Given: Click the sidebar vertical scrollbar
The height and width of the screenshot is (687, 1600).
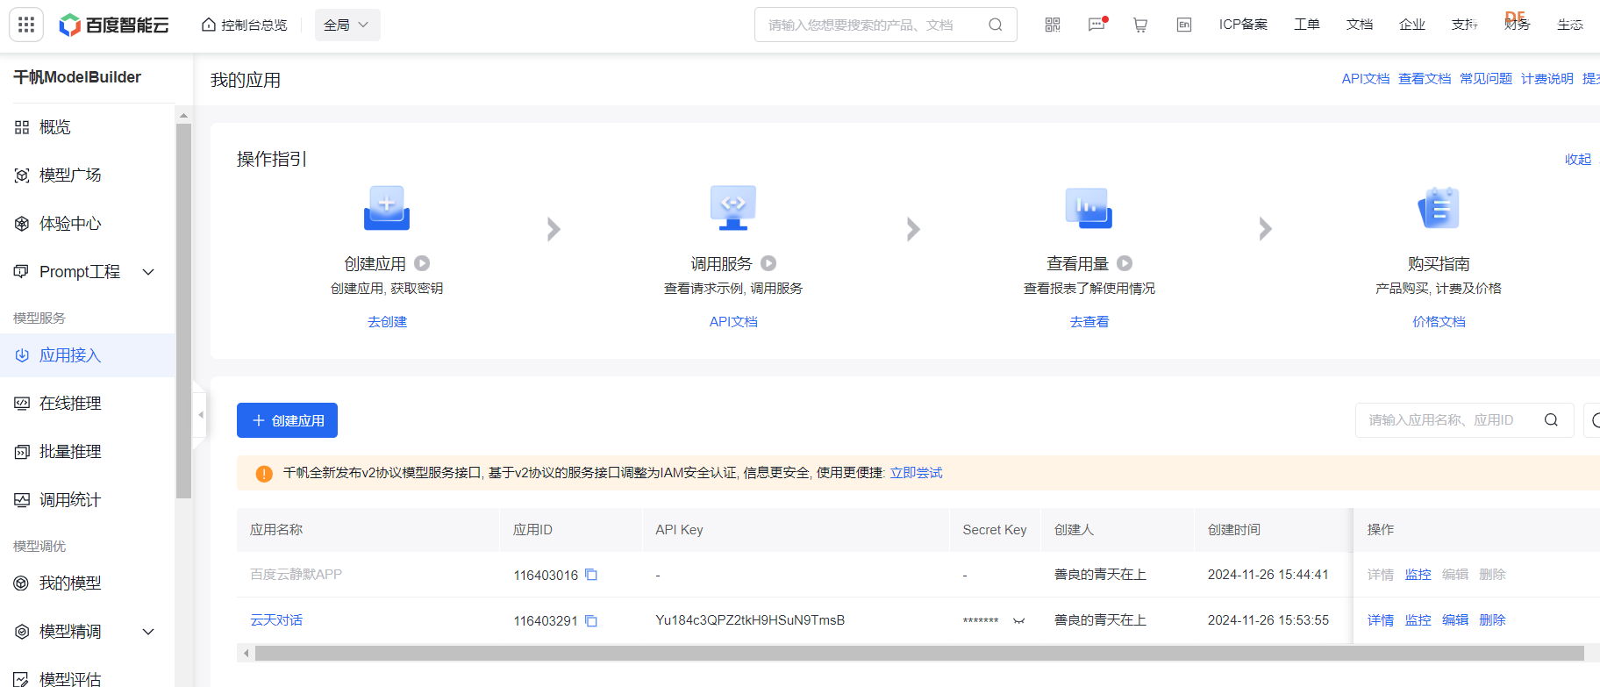Looking at the screenshot, I should (x=183, y=311).
